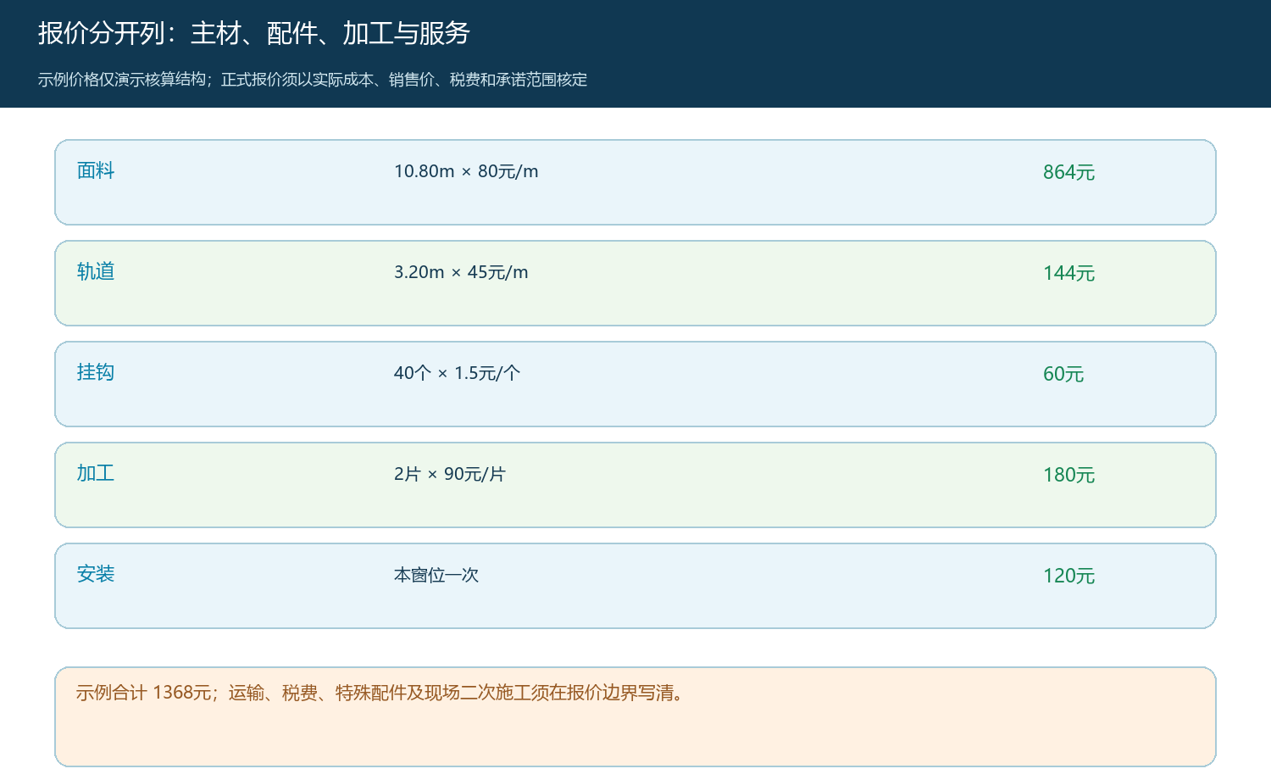Image resolution: width=1271 pixels, height=780 pixels.
Task: Select the formula 10.80m × 80元/m
Action: point(466,171)
